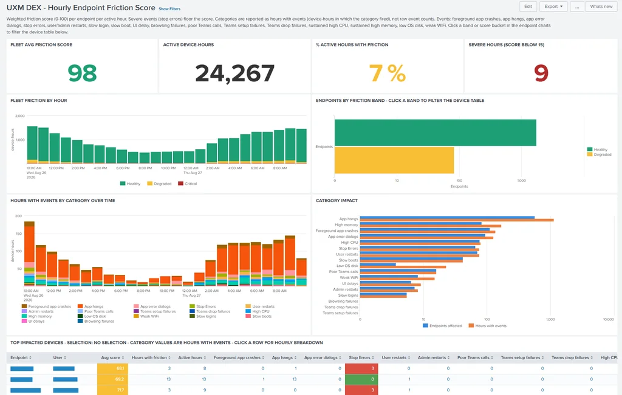The height and width of the screenshot is (395, 622).
Task: Sort by Teams drop failures column
Action: coord(592,358)
